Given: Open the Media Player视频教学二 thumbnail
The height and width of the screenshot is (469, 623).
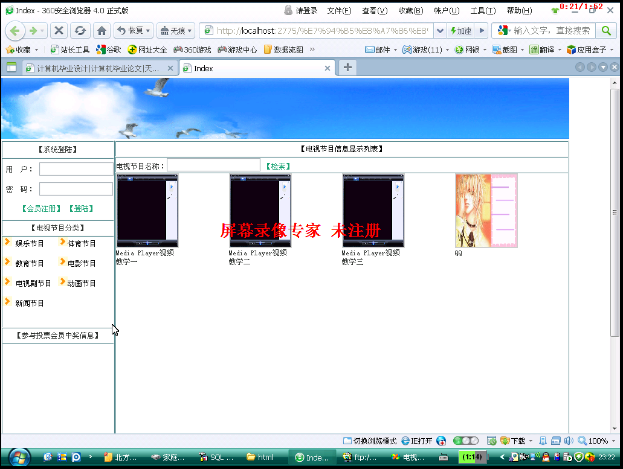Looking at the screenshot, I should 260,211.
